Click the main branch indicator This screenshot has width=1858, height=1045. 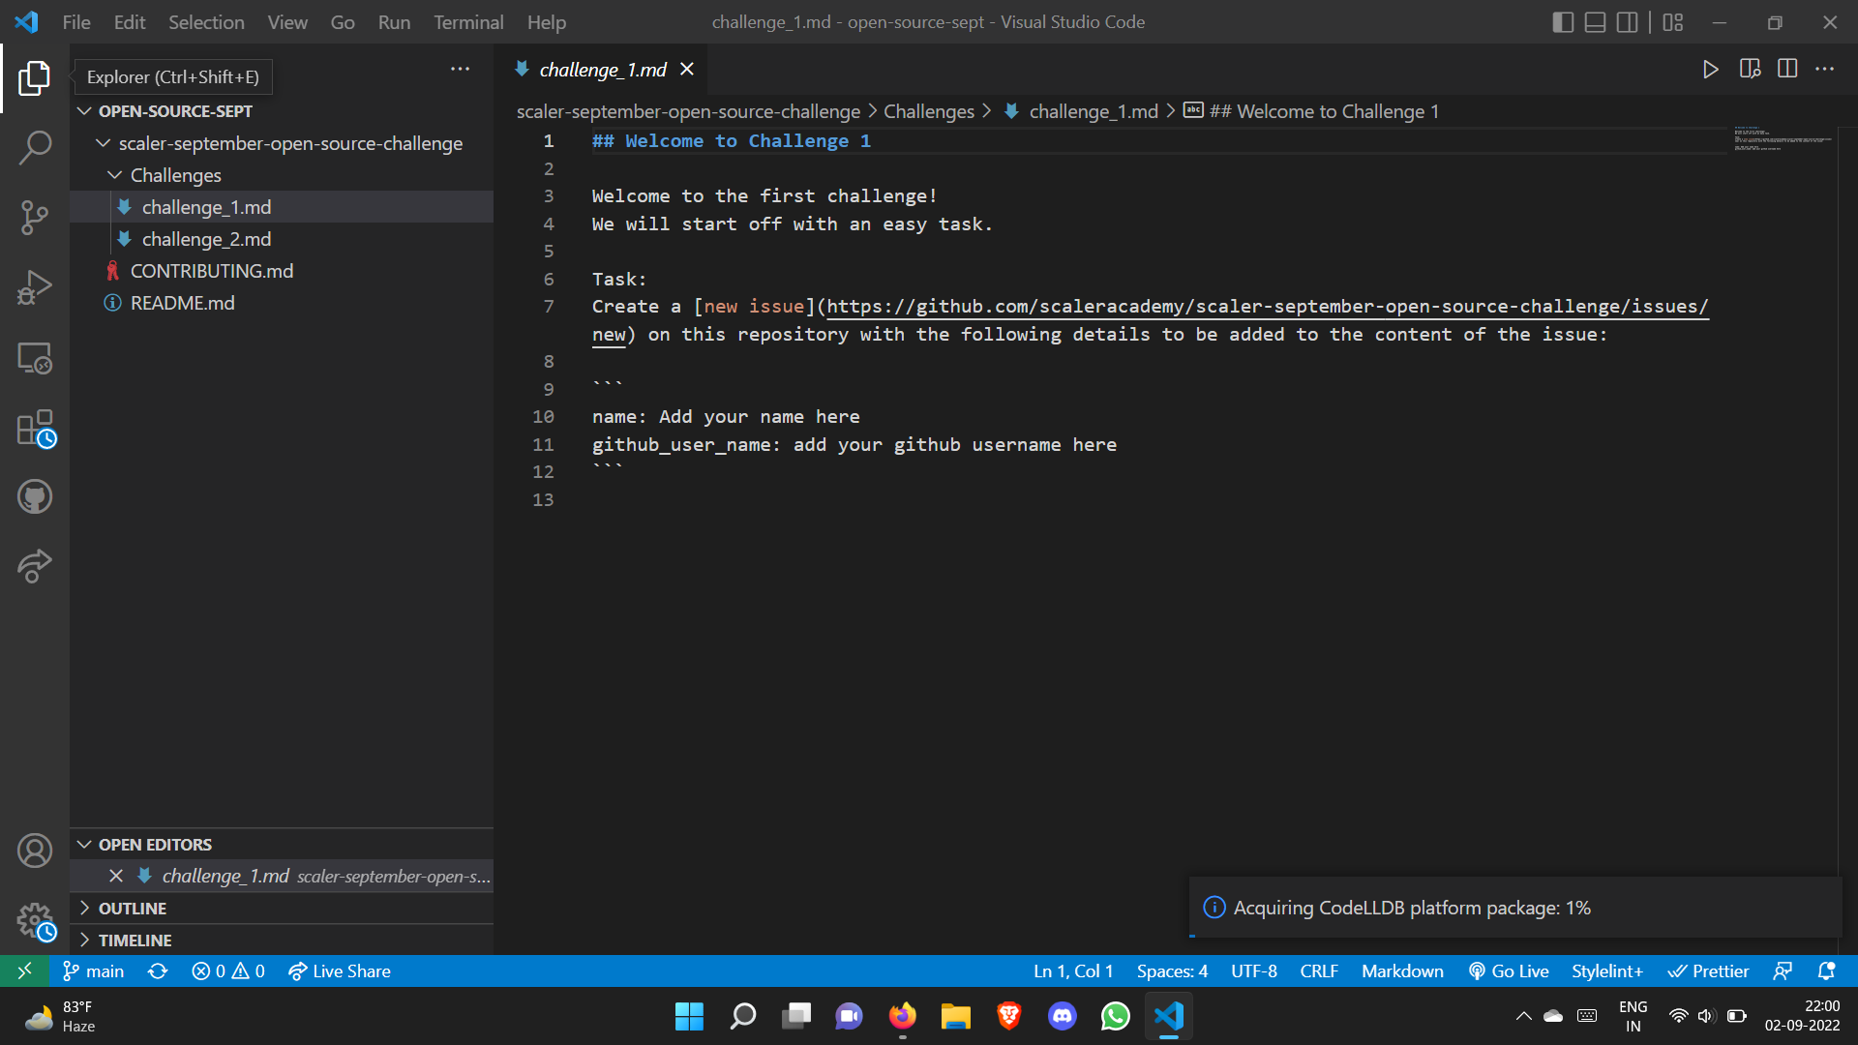(x=92, y=970)
